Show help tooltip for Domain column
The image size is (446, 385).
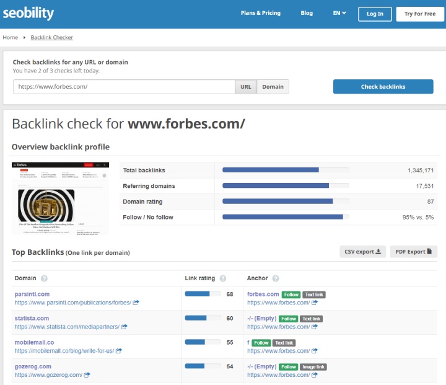click(x=44, y=278)
